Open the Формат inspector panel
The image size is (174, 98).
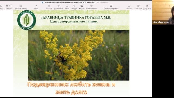(129, 6)
